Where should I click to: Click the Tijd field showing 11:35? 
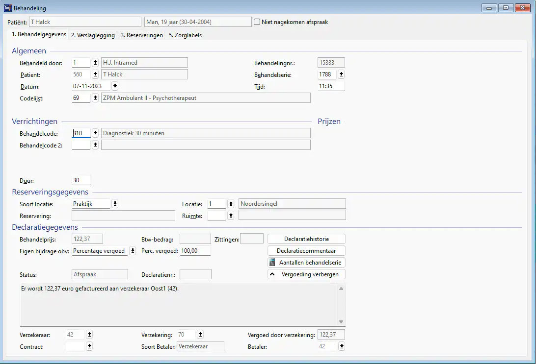(x=331, y=86)
